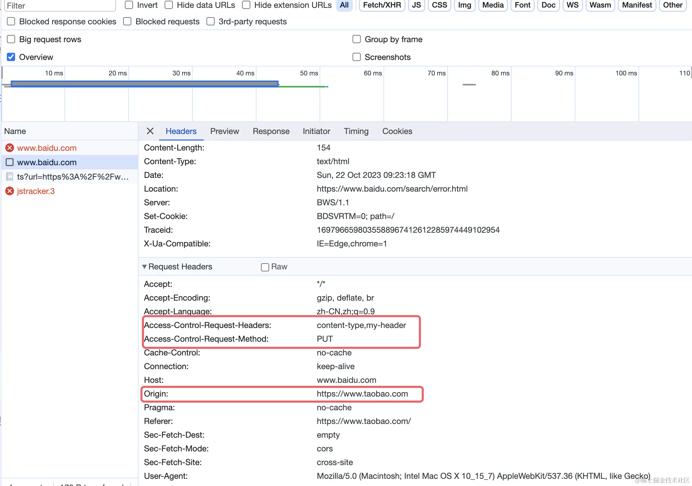Click red error icon beside first www.baidu.com

(x=10, y=148)
